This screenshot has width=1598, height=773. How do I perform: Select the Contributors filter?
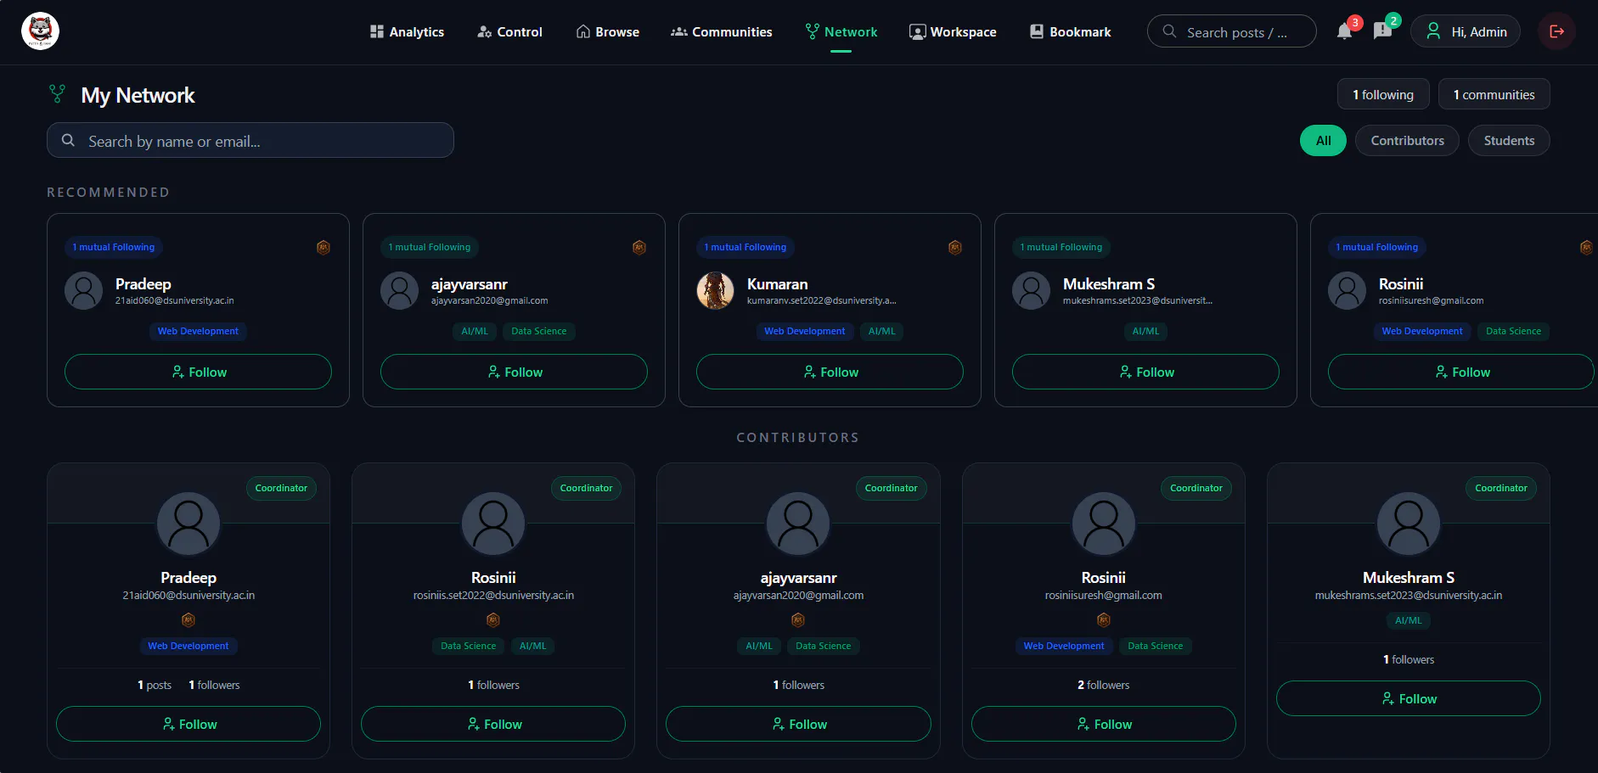coord(1407,141)
